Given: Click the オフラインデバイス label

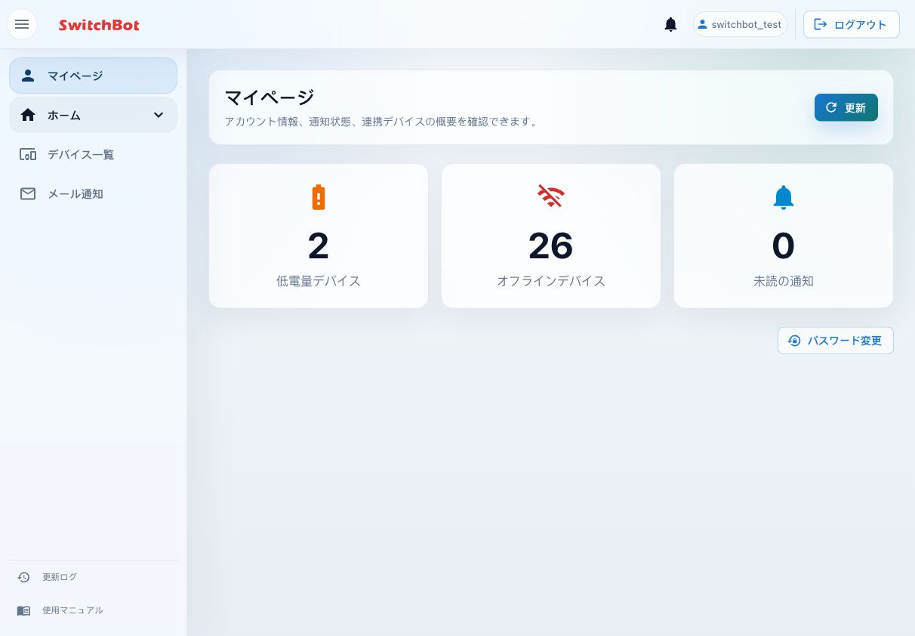Looking at the screenshot, I should pos(551,281).
